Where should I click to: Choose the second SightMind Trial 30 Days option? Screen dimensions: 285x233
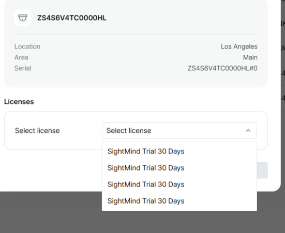point(179,168)
